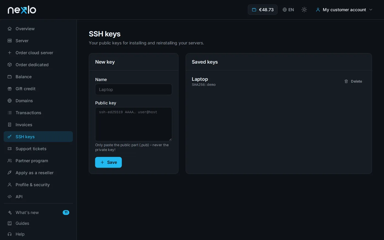Focus the Name input field
The width and height of the screenshot is (384, 240).
[134, 89]
